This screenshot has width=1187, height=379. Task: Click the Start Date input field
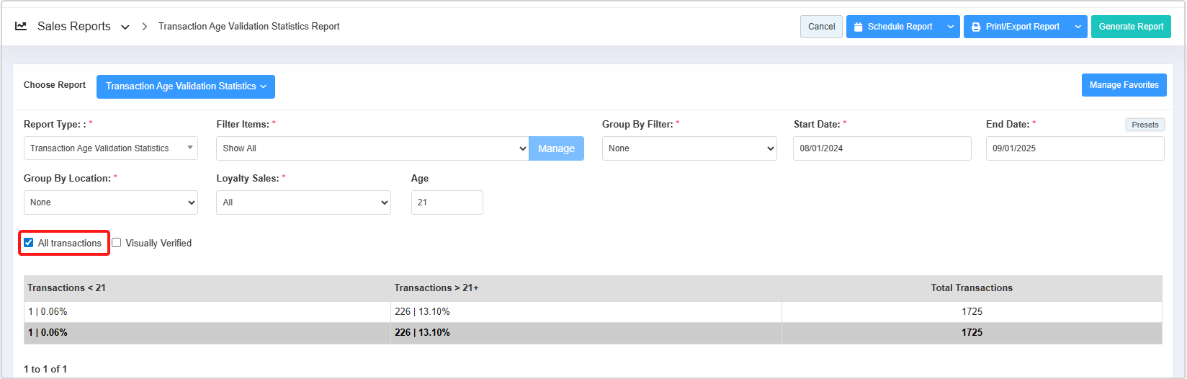[x=882, y=148]
